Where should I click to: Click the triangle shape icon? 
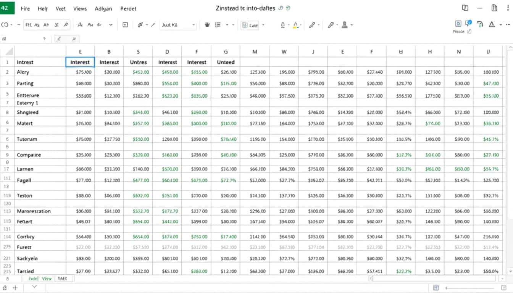pyautogui.click(x=492, y=24)
